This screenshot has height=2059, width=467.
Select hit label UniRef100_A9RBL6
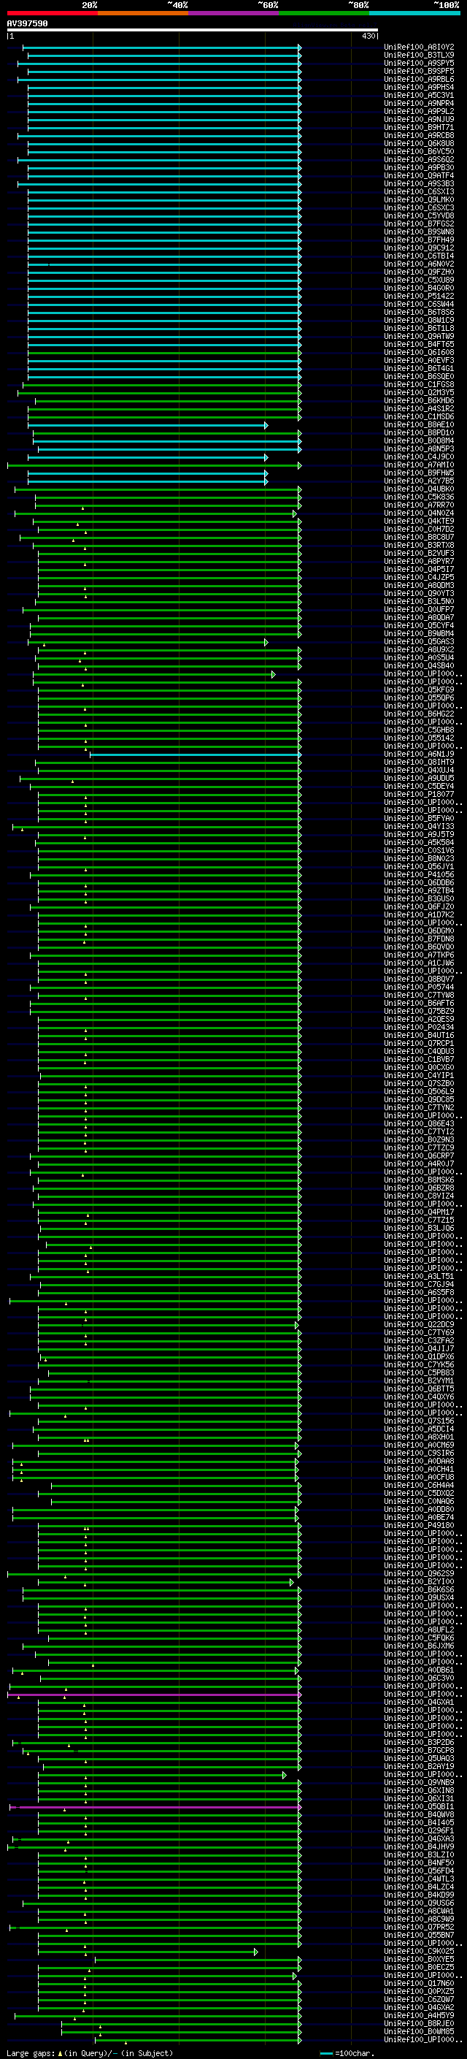[419, 79]
